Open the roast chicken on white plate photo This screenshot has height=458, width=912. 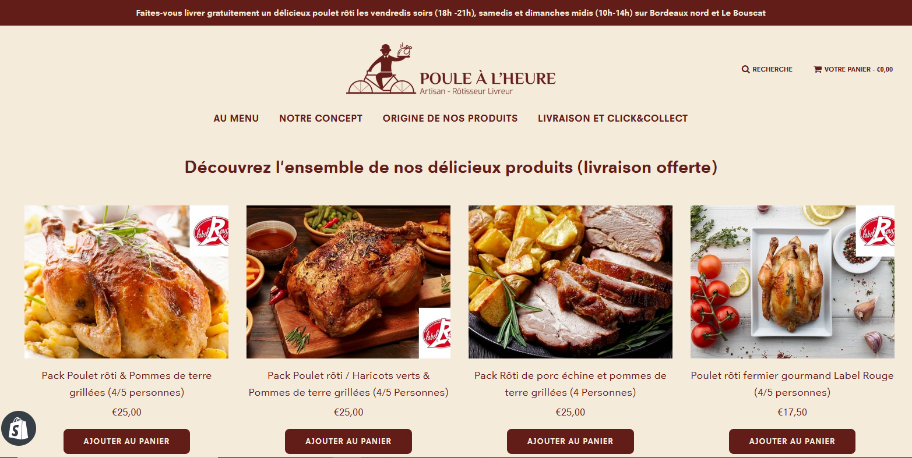point(793,282)
